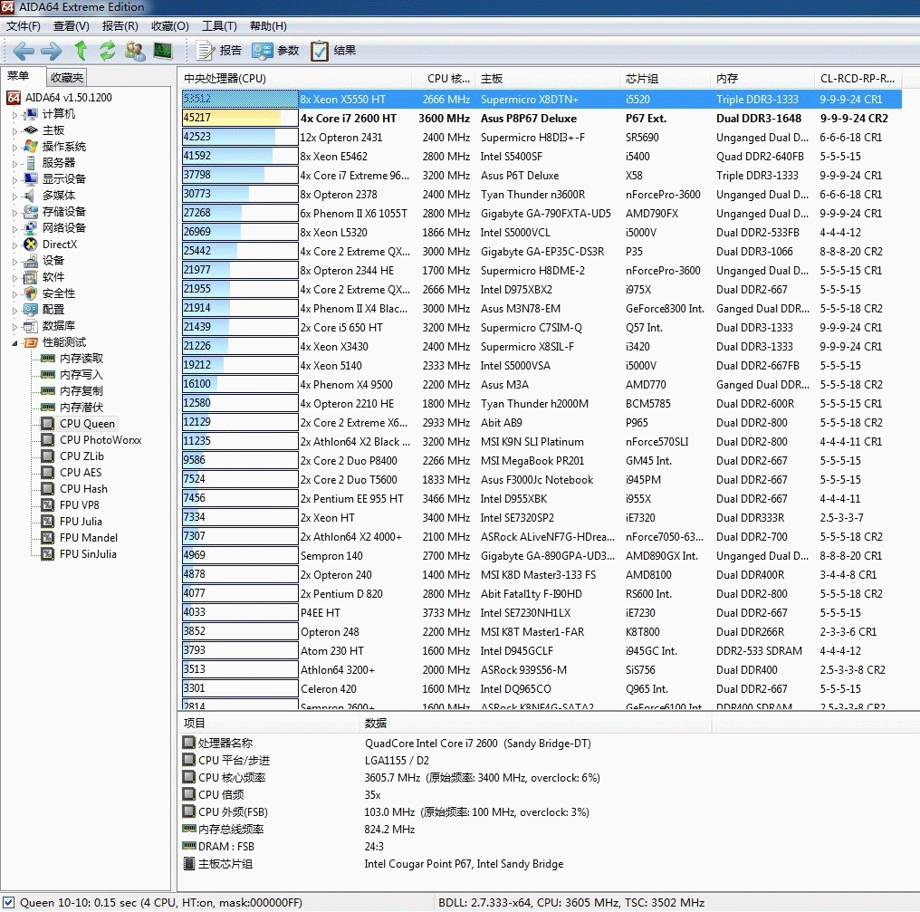Select CPU PhotoWorxx benchmark in tree
Viewport: 920px width, 912px height.
pos(101,440)
